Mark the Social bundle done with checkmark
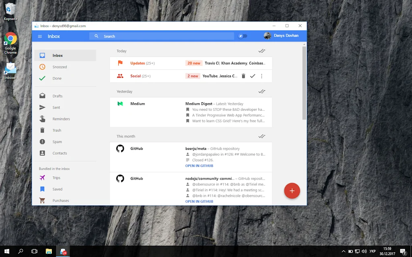412x257 pixels. tap(253, 75)
